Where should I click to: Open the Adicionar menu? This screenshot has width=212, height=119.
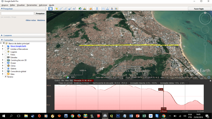click(43, 5)
